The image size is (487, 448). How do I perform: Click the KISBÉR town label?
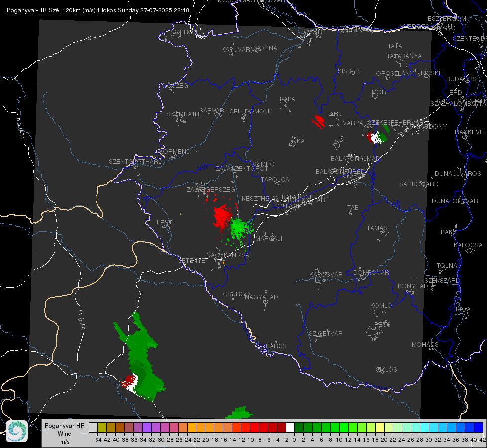point(349,71)
